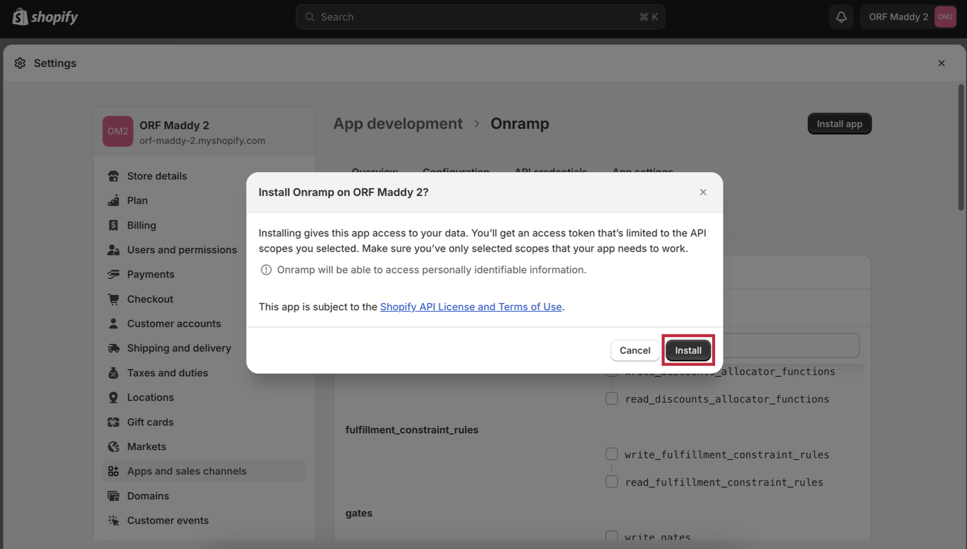Check write_fulfillment_constraint_rules scope

612,454
